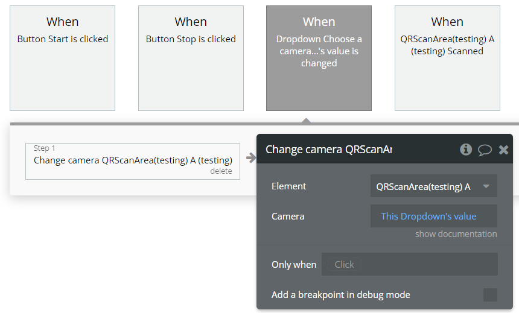Select the Button Stop is clicked event
This screenshot has width=519, height=313.
[x=191, y=58]
